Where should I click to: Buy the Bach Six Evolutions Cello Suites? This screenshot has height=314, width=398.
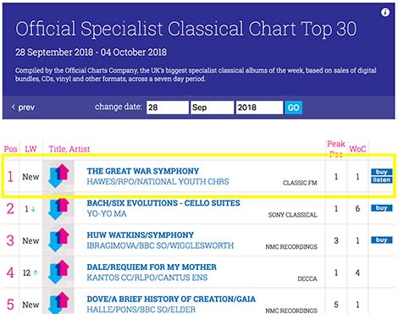point(381,208)
